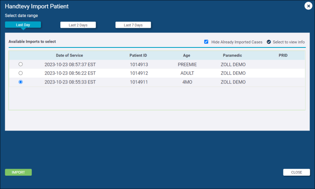Click the CLOSE button

point(296,172)
